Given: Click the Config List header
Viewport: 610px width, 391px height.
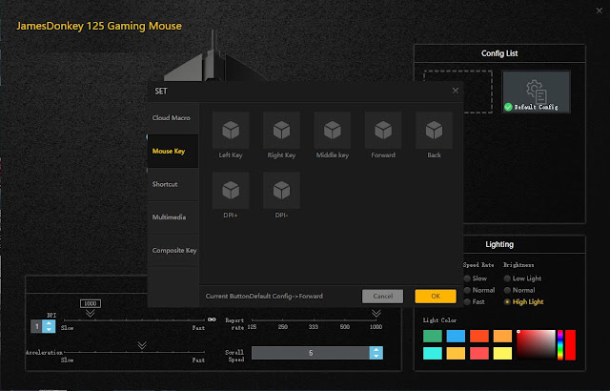Looking at the screenshot, I should coord(499,53).
